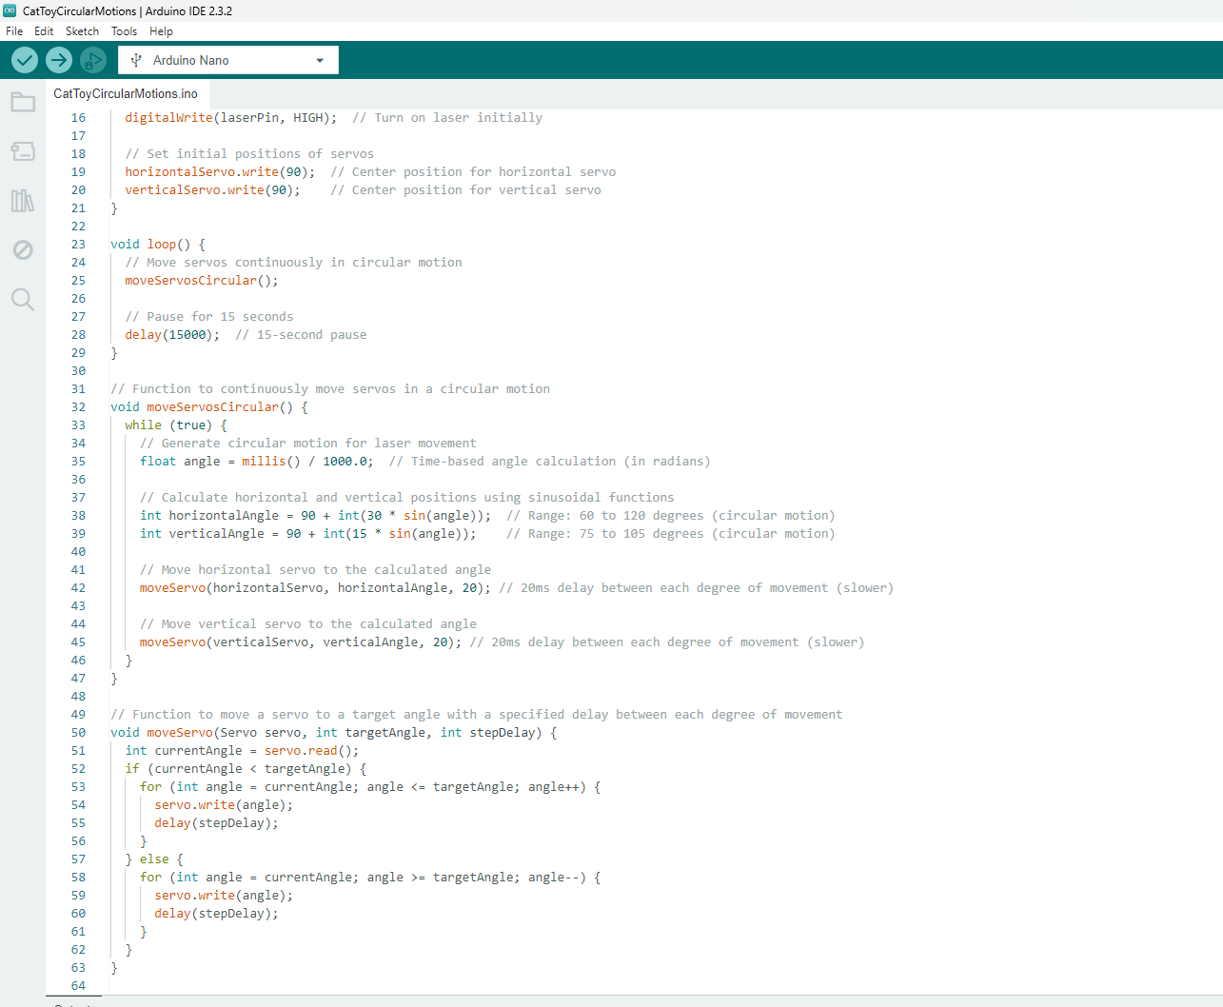Click the Verify checkmark button

[x=25, y=60]
